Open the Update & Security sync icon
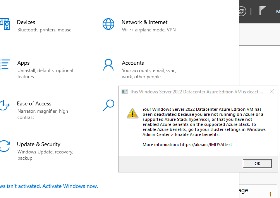 pos(5,146)
